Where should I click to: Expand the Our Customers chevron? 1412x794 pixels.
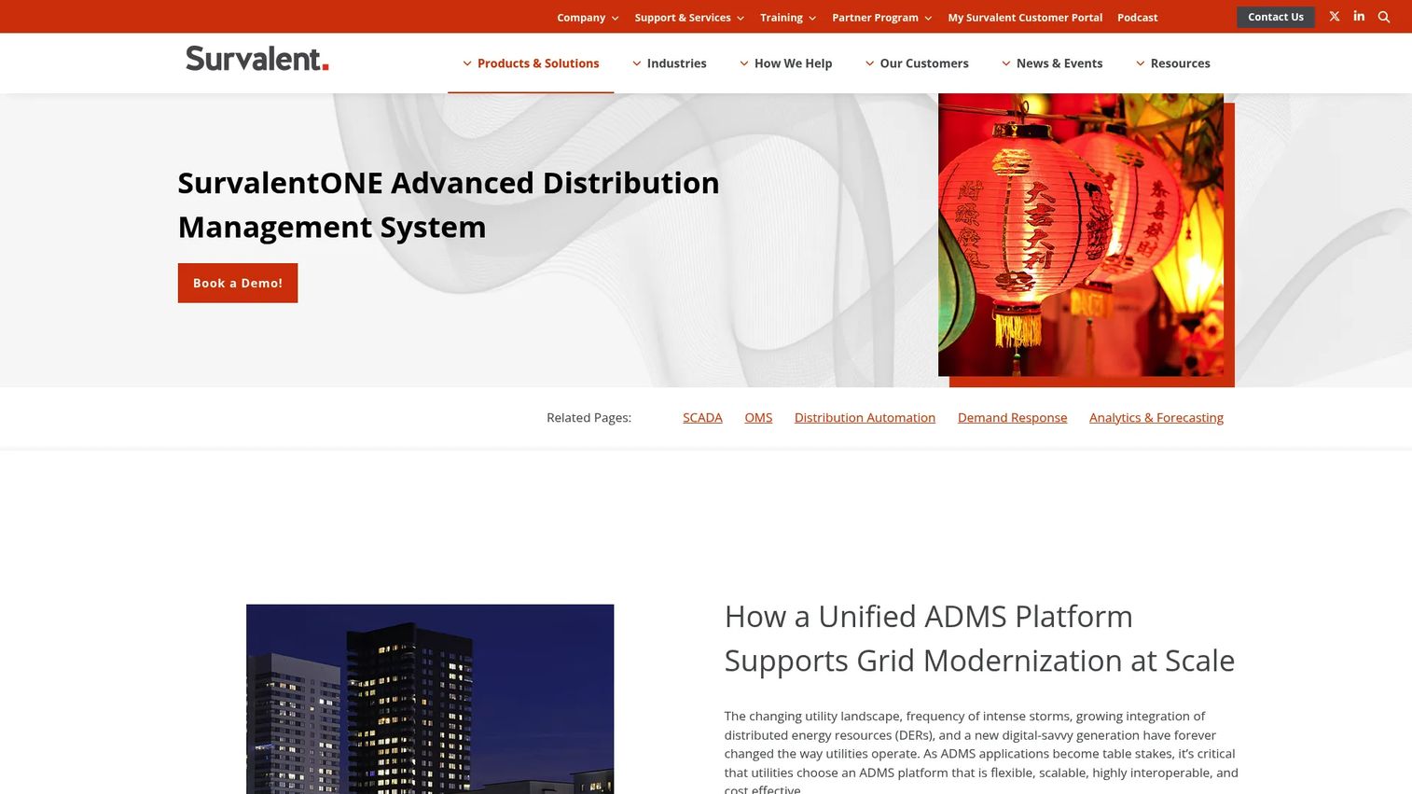pos(870,63)
